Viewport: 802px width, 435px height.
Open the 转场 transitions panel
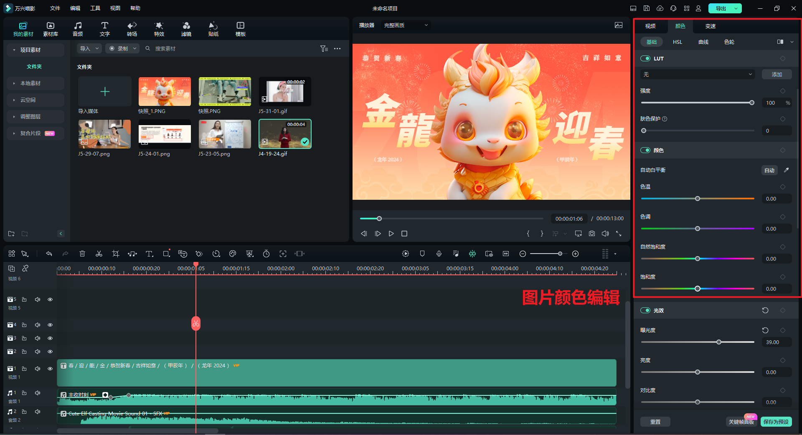coord(132,29)
